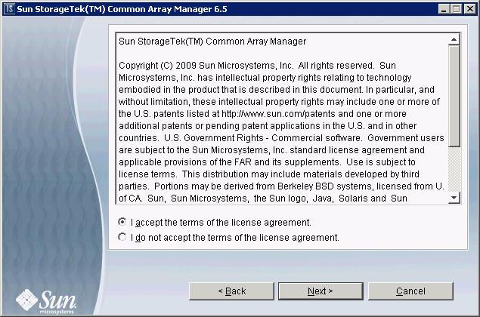This screenshot has width=480, height=317.
Task: Cancel the installation wizard
Action: [x=410, y=291]
